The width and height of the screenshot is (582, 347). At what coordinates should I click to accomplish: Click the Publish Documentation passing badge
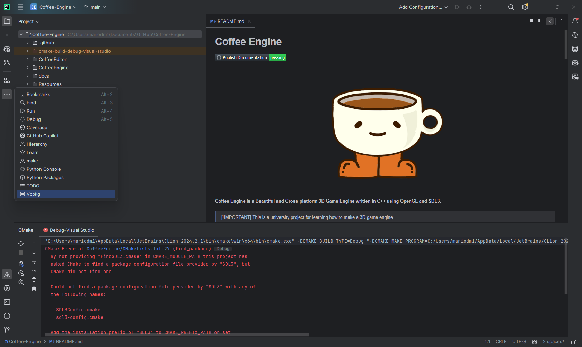point(250,57)
